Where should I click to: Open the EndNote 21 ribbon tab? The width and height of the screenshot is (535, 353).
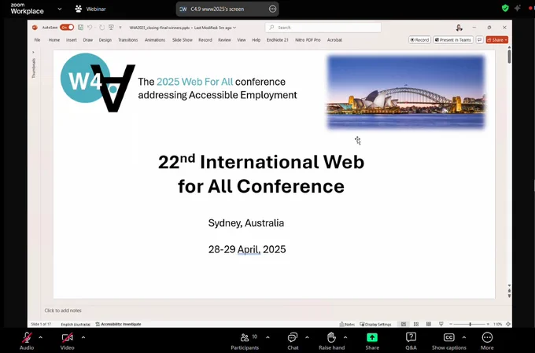coord(278,40)
